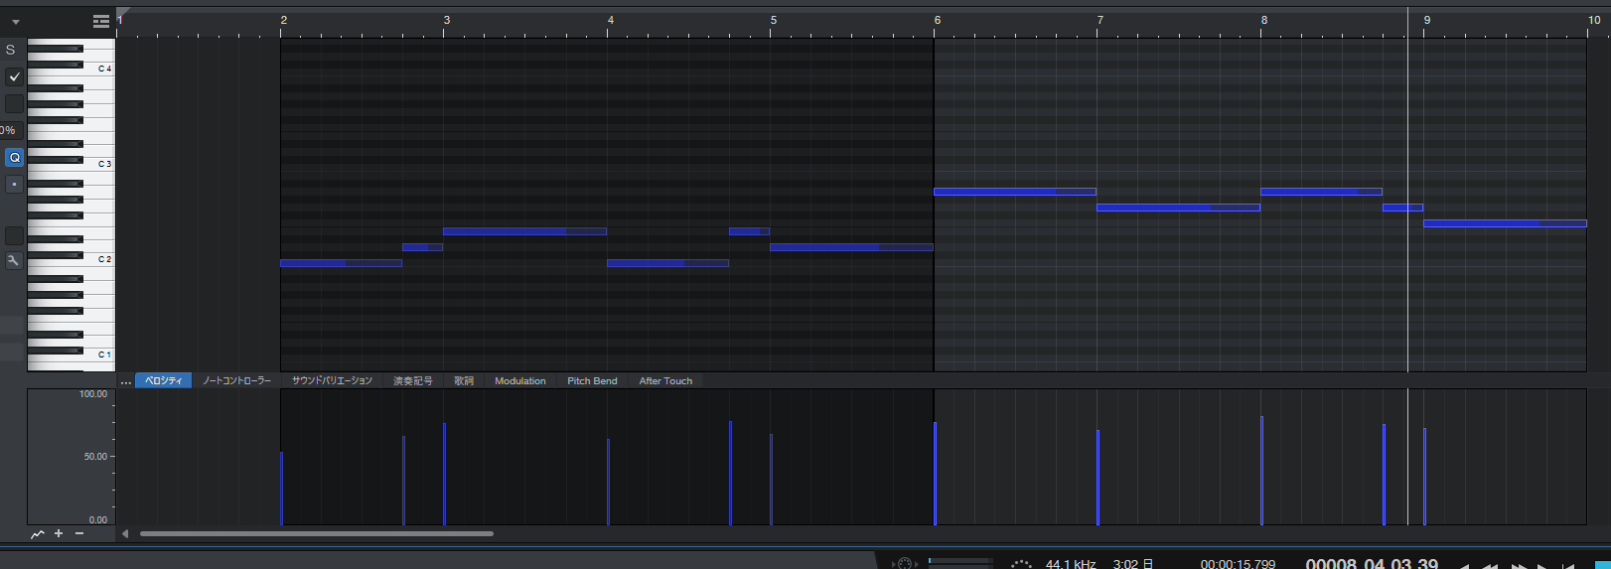Click the return-to-start transport button
The image size is (1611, 569).
pyautogui.click(x=1568, y=566)
